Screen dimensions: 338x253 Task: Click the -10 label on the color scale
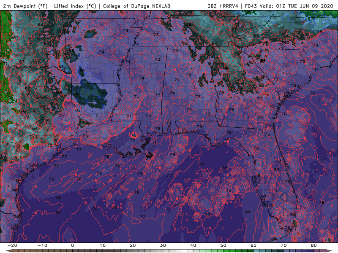click(x=42, y=245)
